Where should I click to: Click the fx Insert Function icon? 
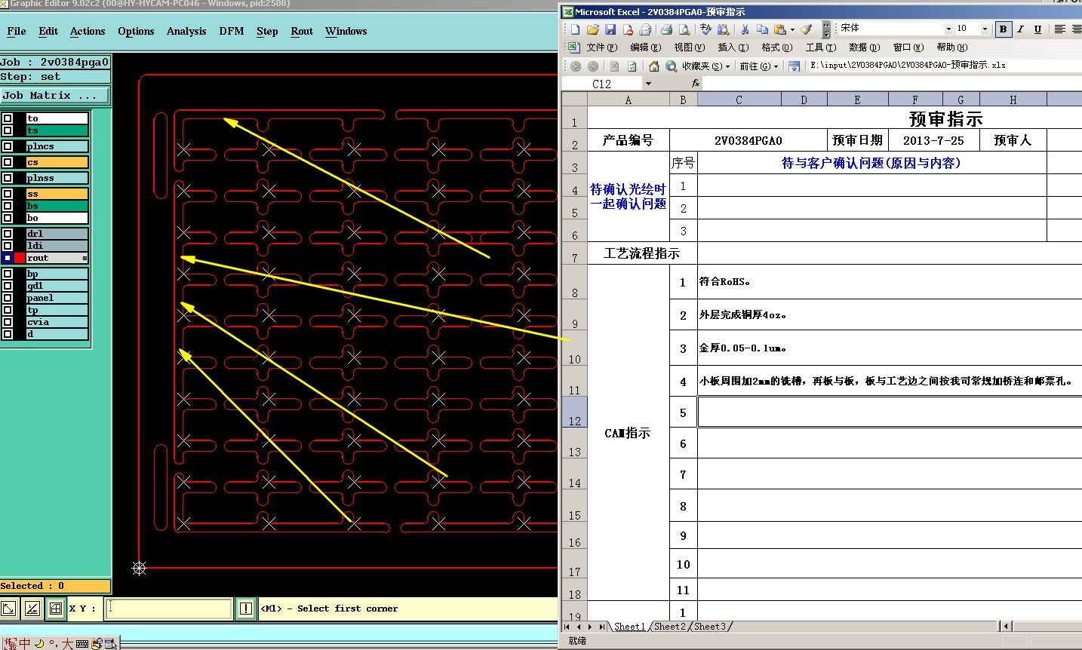(695, 84)
